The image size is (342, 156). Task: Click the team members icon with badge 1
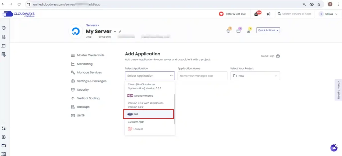click(x=249, y=30)
